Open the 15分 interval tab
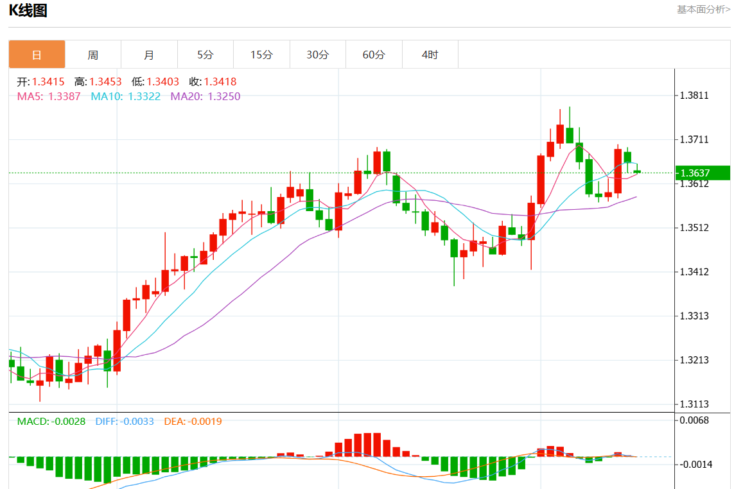 [261, 55]
